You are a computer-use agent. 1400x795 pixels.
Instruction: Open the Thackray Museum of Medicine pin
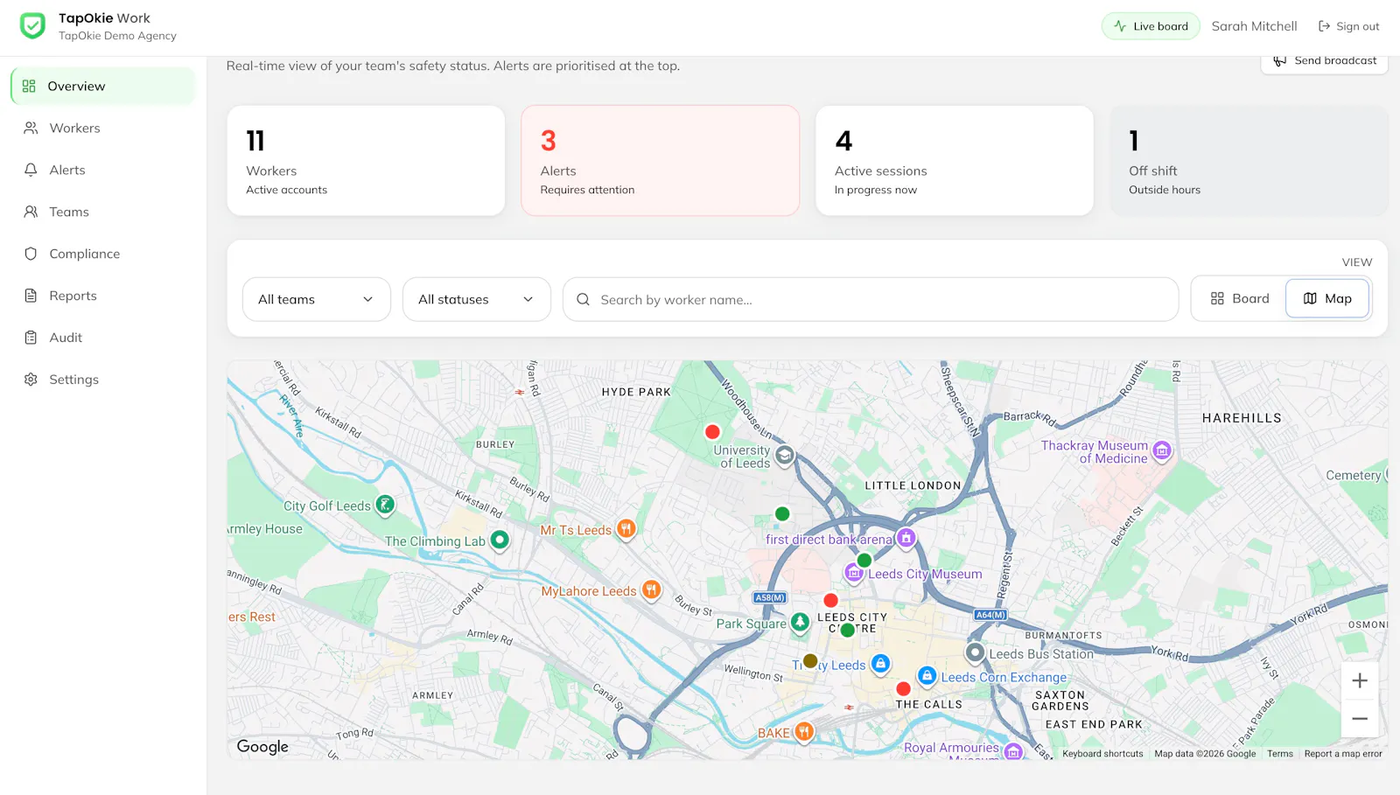point(1162,451)
